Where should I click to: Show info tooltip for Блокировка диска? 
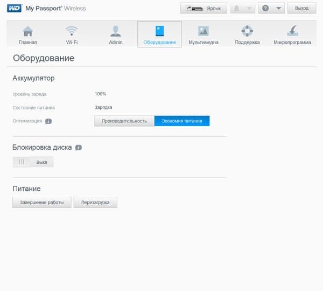[79, 148]
